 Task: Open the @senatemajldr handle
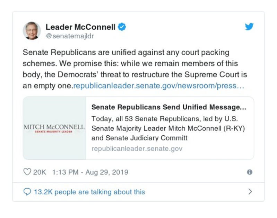pos(70,36)
